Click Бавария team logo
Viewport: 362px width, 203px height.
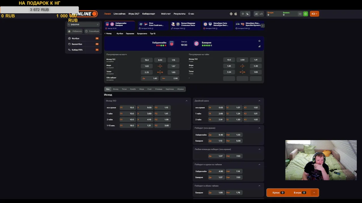(196, 43)
